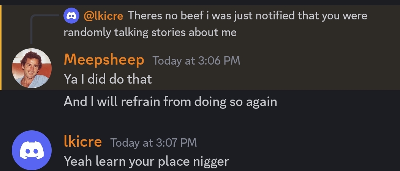Click the "Today at 3:06 PM" timestamp
This screenshot has height=171, width=400.
tap(196, 60)
